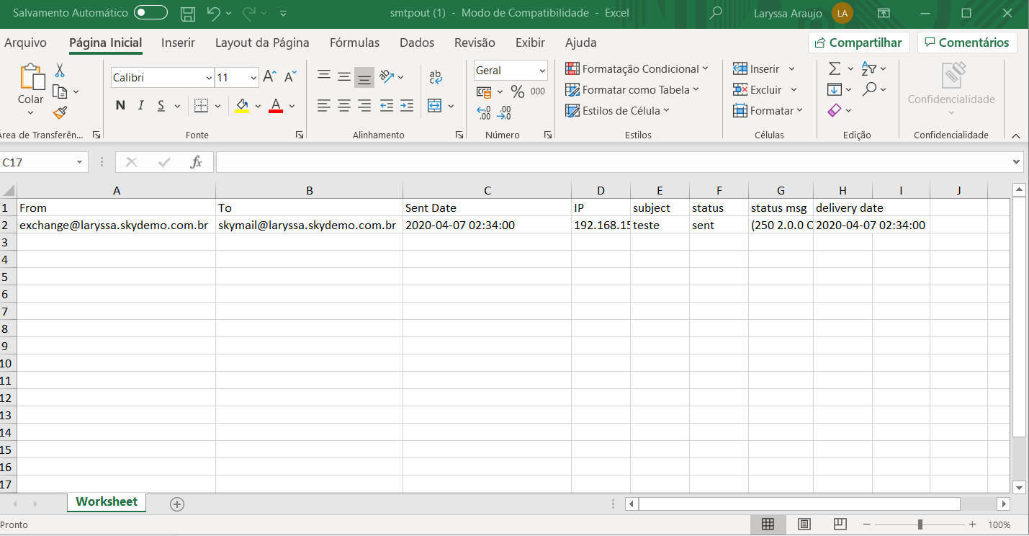Open the Geral number format dropdown
This screenshot has width=1029, height=536.
click(x=542, y=71)
